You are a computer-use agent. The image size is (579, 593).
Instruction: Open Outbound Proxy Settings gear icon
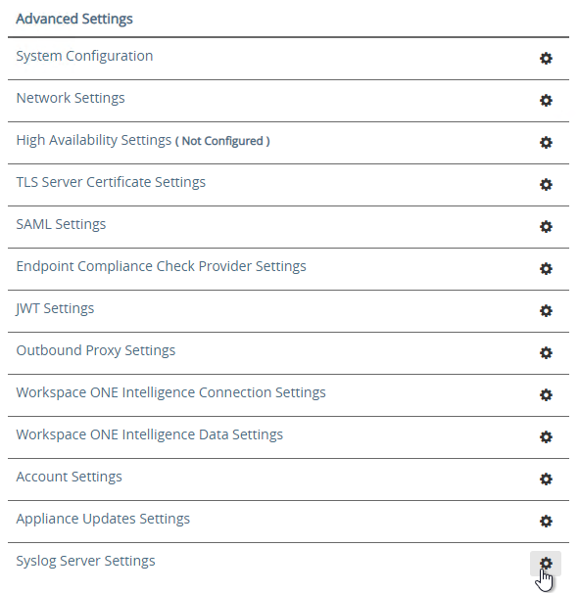pyautogui.click(x=546, y=353)
